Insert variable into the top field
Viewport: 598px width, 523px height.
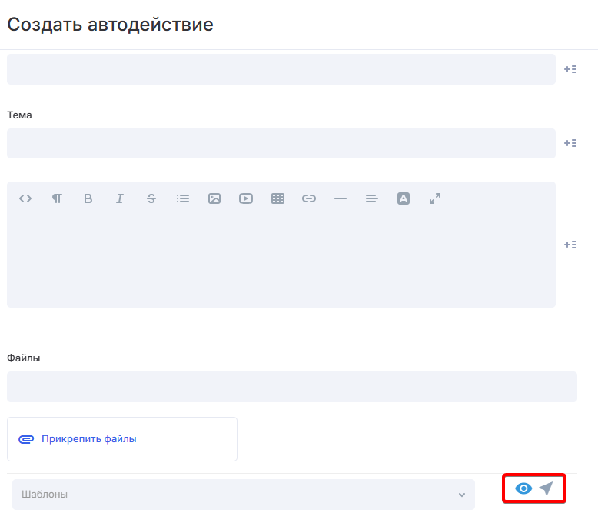pyautogui.click(x=570, y=69)
